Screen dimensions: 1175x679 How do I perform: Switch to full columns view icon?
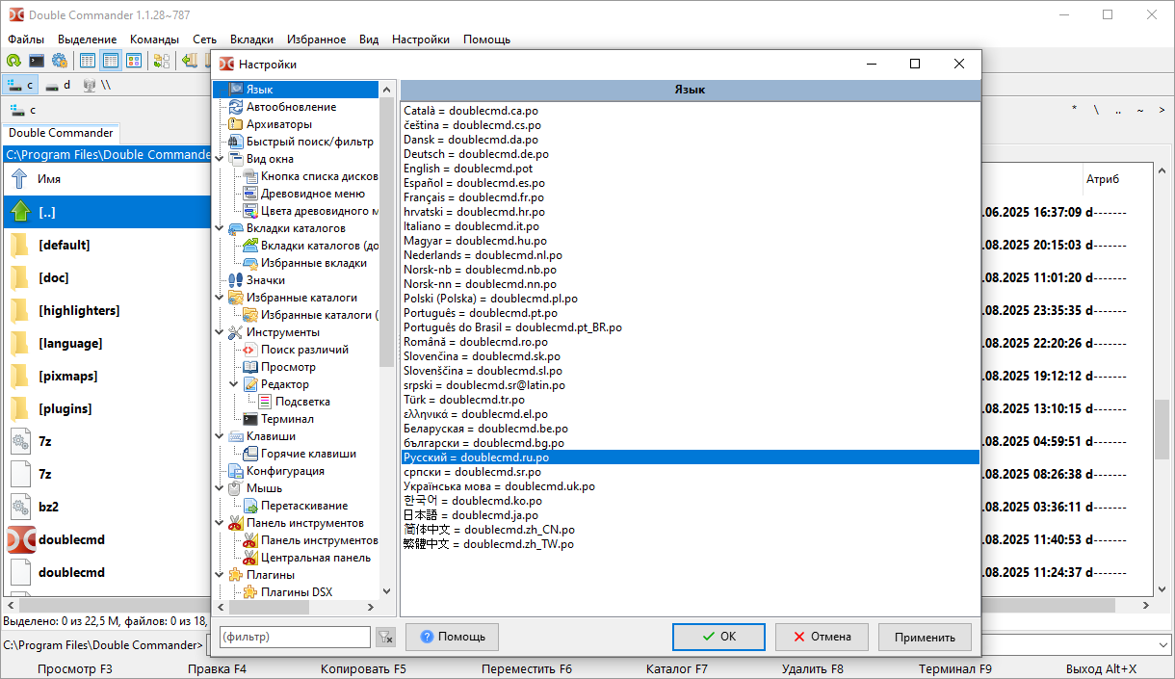111,61
